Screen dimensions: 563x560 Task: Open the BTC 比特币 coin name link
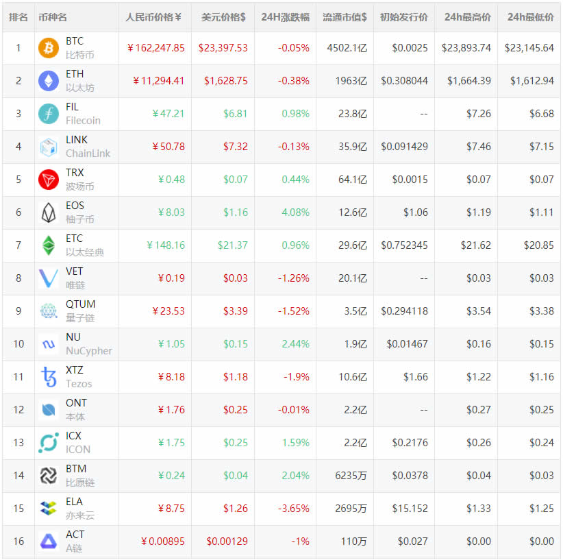(79, 48)
